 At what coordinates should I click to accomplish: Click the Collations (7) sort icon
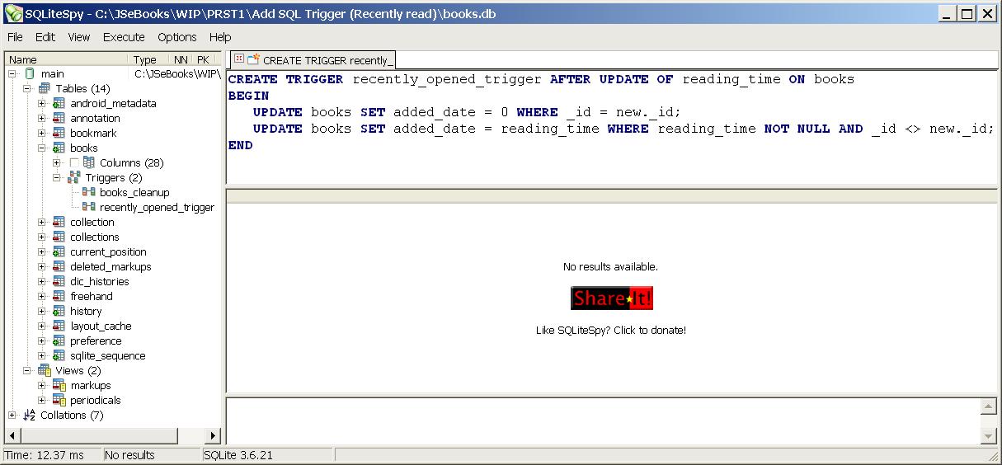pos(30,416)
